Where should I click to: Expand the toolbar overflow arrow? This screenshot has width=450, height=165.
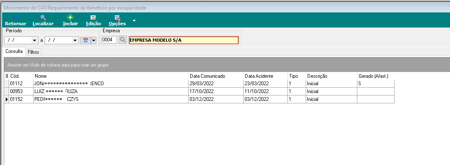(134, 21)
